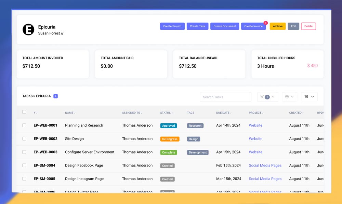Click the red notification badge on Create Invoice
Image resolution: width=342 pixels, height=204 pixels.
265,23
